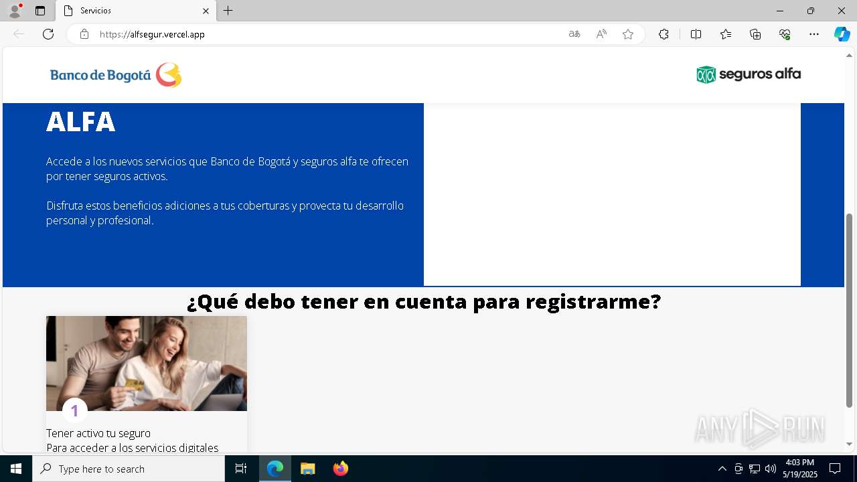Viewport: 857px width, 482px height.
Task: Click the 'Tener activo tu seguro' text
Action: 98,433
